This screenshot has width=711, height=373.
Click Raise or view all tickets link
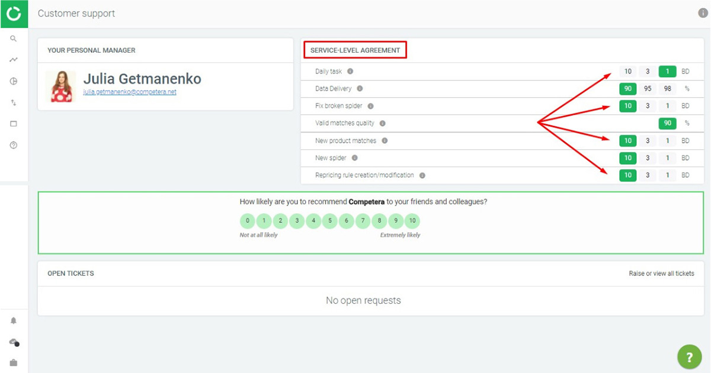[662, 273]
